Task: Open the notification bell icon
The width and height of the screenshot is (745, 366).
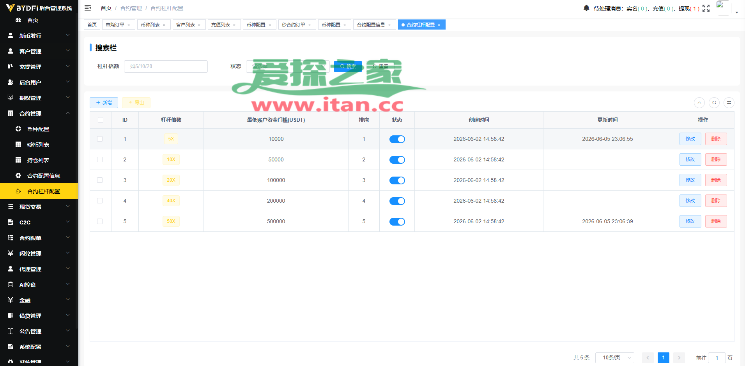Action: point(586,8)
